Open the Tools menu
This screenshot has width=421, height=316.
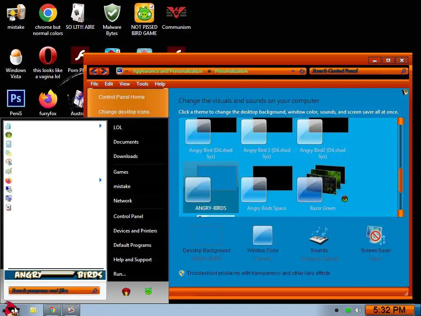[x=142, y=84]
